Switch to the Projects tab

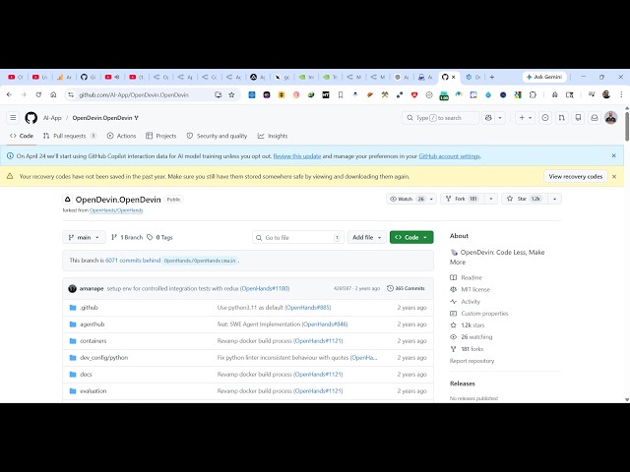[x=161, y=136]
